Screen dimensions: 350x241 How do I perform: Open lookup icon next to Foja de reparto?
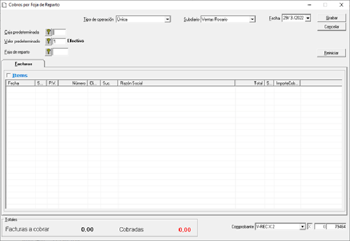(x=49, y=52)
